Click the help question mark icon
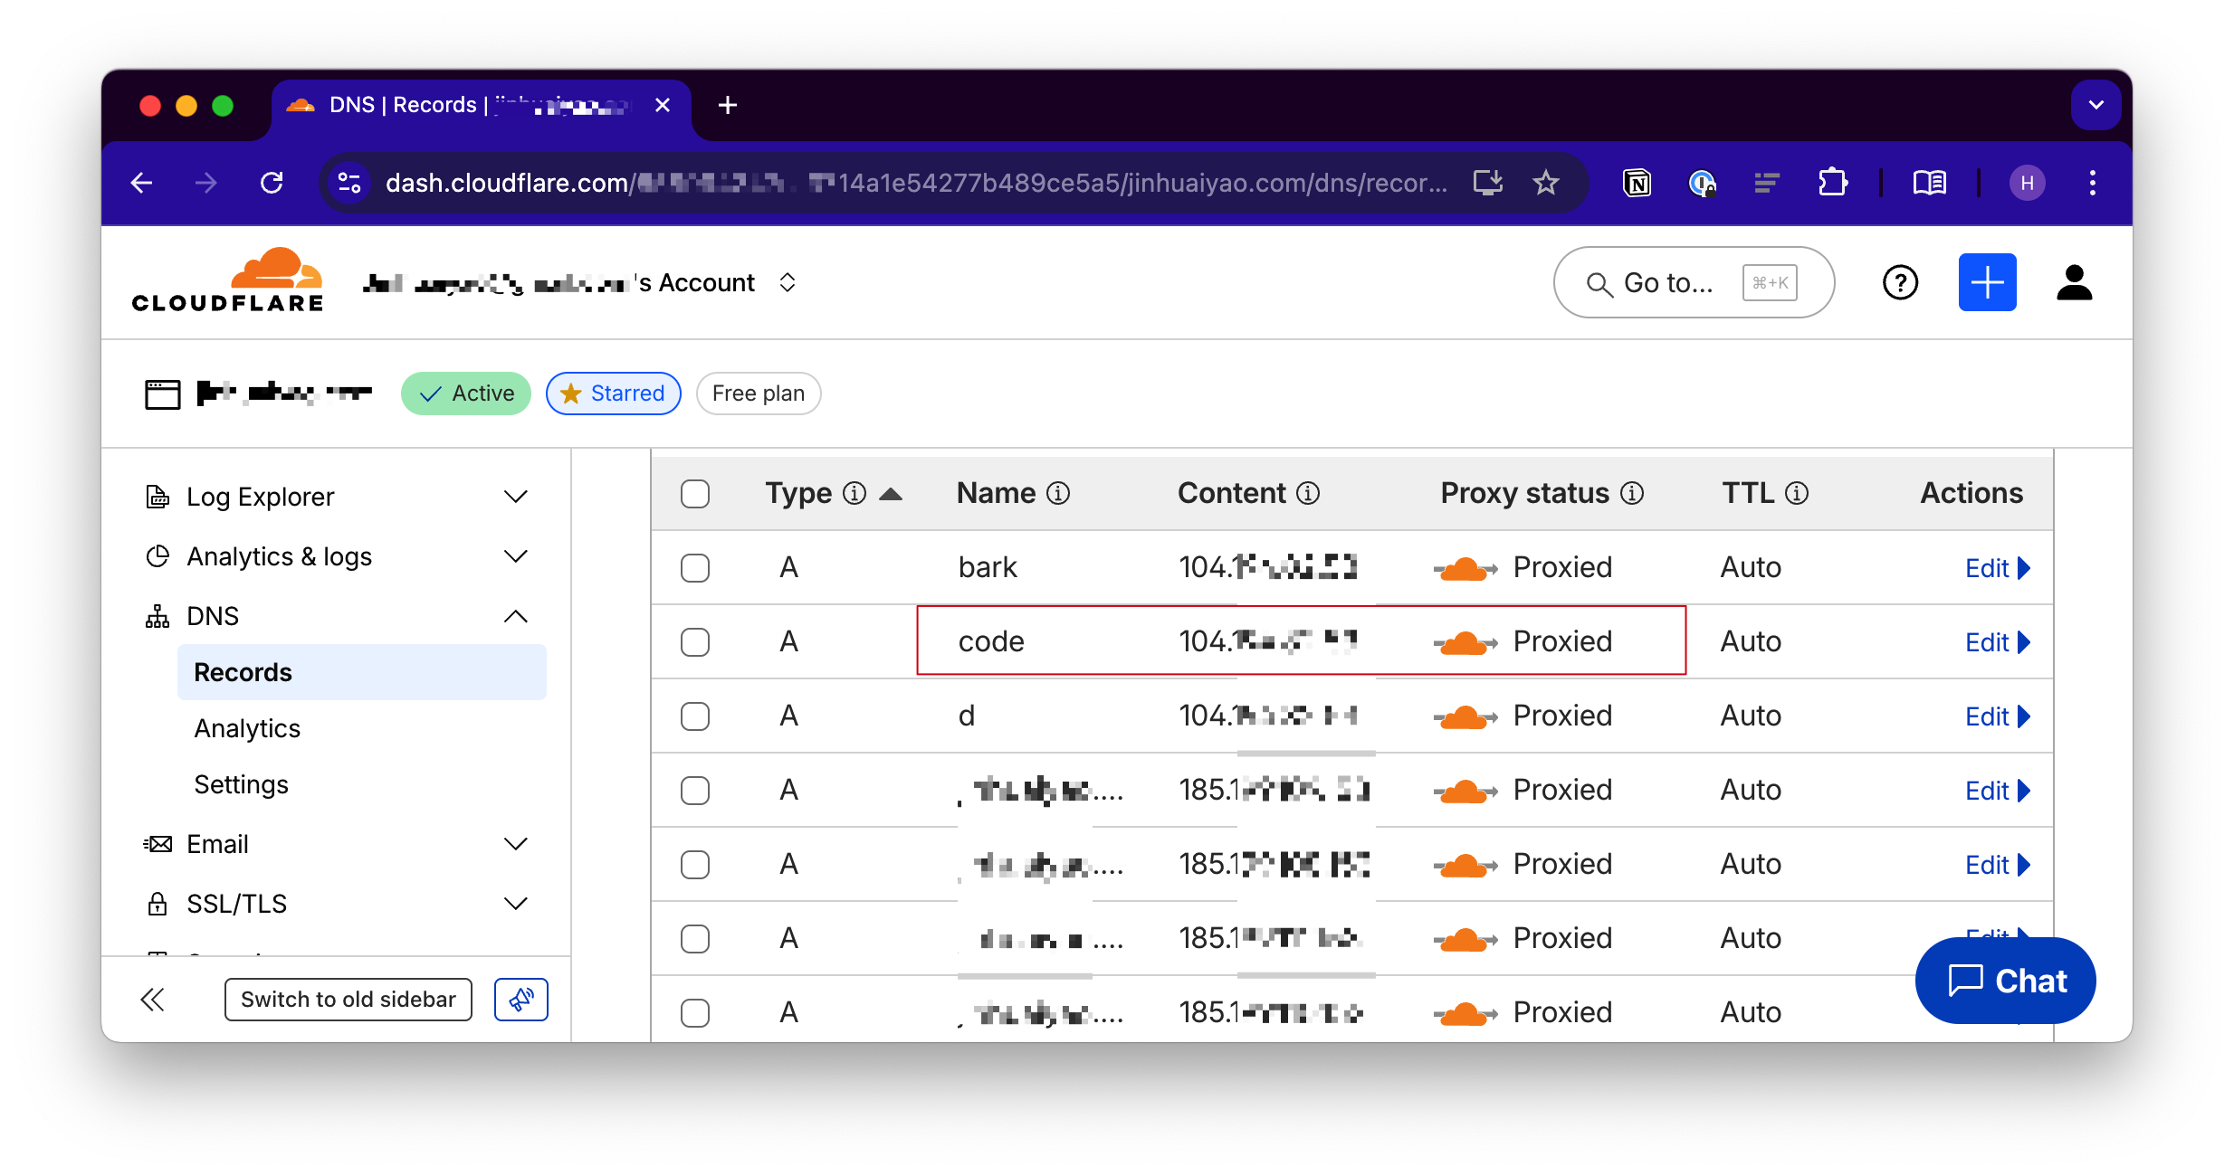Viewport: 2234px width, 1176px height. (x=1900, y=283)
